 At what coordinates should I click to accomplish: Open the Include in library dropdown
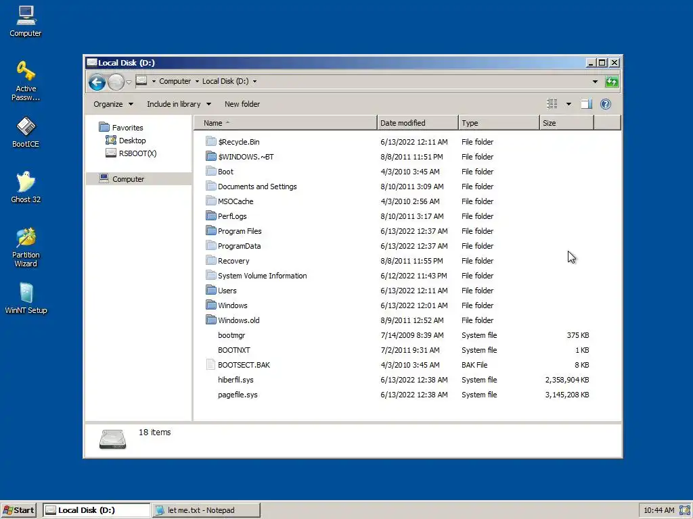(179, 104)
